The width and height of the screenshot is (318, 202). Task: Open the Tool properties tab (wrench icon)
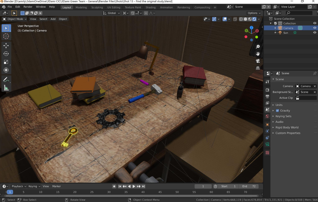267,82
